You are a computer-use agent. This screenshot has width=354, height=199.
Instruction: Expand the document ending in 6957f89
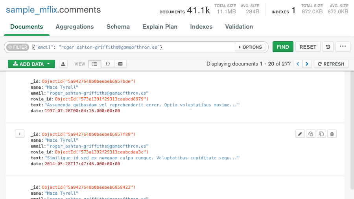20,134
